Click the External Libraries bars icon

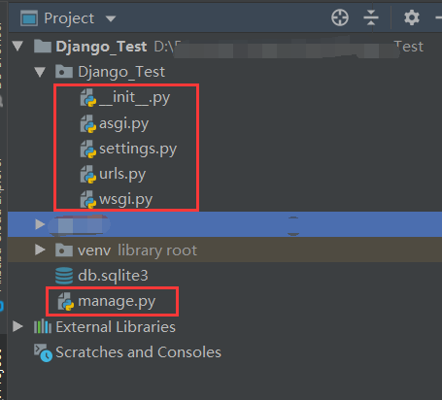click(43, 326)
